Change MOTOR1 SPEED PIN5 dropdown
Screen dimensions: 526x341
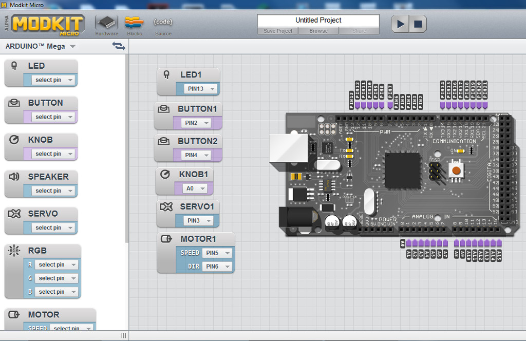pyautogui.click(x=217, y=253)
